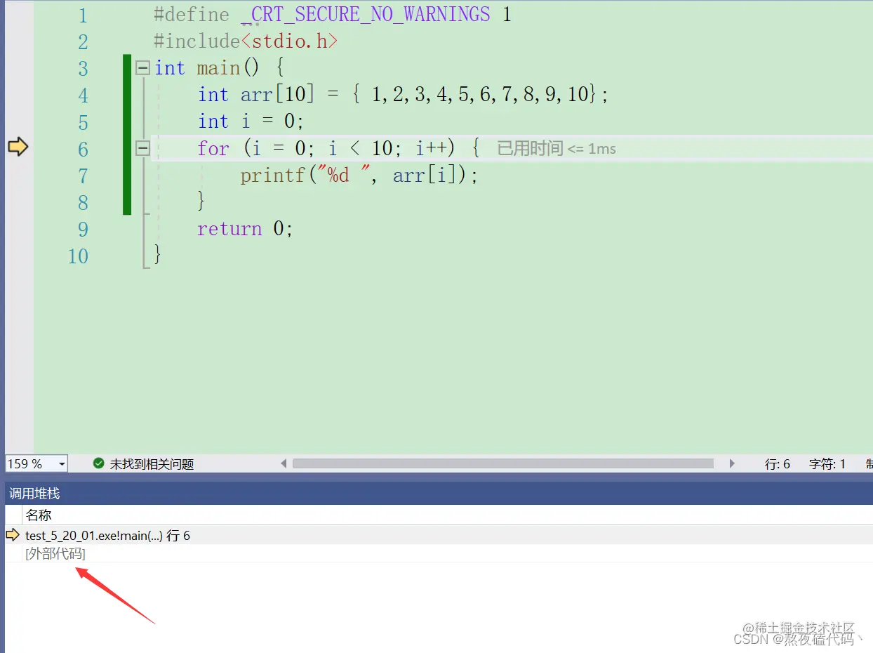Click the _CRT_SECURE_NO_WARNINGS macro name
Image resolution: width=873 pixels, height=653 pixels.
365,14
